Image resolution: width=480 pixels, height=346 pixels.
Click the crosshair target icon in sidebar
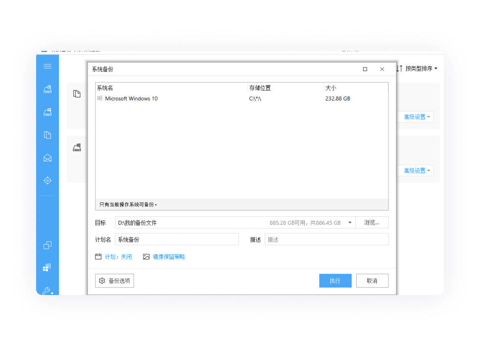[x=48, y=181]
